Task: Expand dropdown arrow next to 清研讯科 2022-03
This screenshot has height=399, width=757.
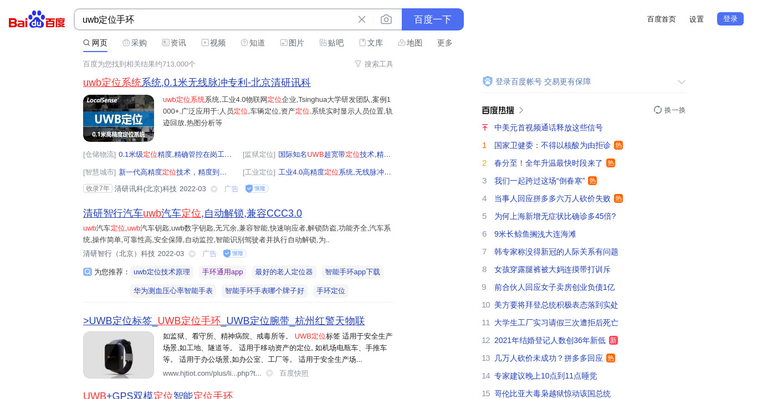Action: point(214,189)
